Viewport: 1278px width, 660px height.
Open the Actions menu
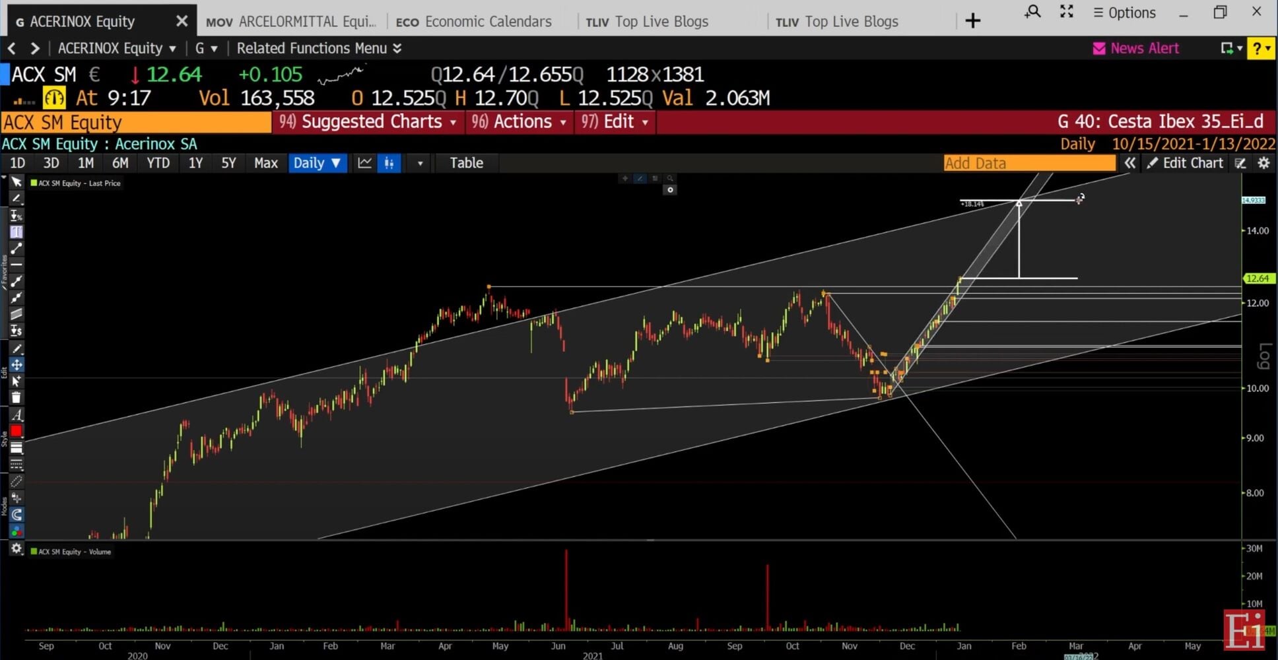(519, 122)
